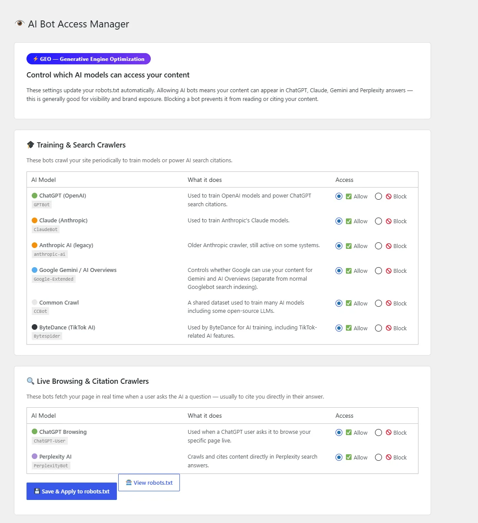
Task: Click the purple dot next to Perplexity AI
Action: coord(35,456)
